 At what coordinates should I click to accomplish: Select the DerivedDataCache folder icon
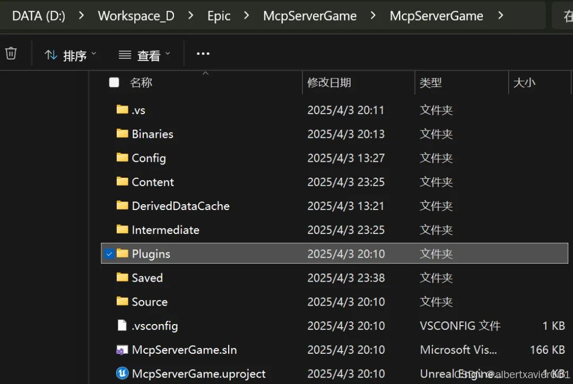click(x=122, y=205)
